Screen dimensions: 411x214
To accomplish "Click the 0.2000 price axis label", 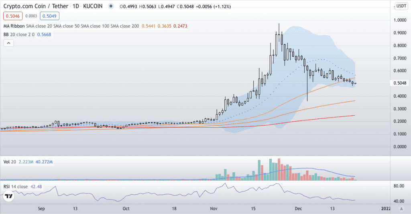I will (400, 121).
